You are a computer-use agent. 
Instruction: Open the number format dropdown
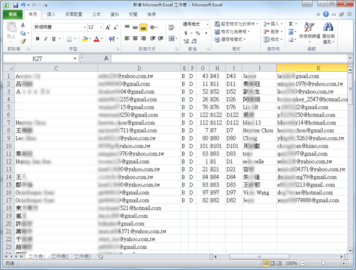pyautogui.click(x=207, y=24)
